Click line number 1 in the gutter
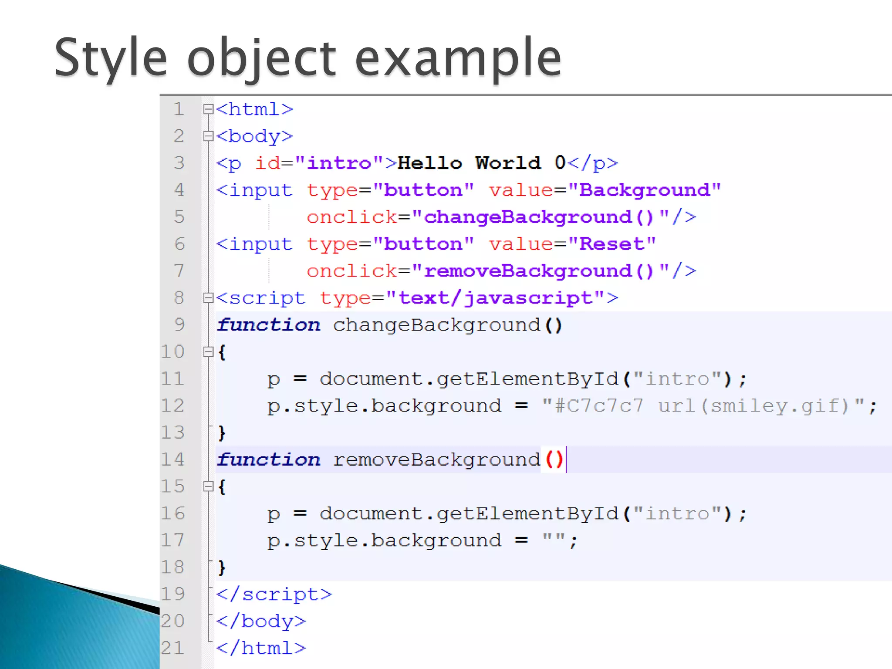892x669 pixels. 179,109
